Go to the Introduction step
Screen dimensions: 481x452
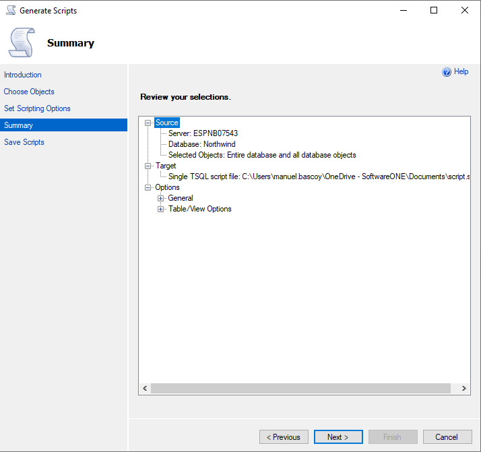[23, 75]
